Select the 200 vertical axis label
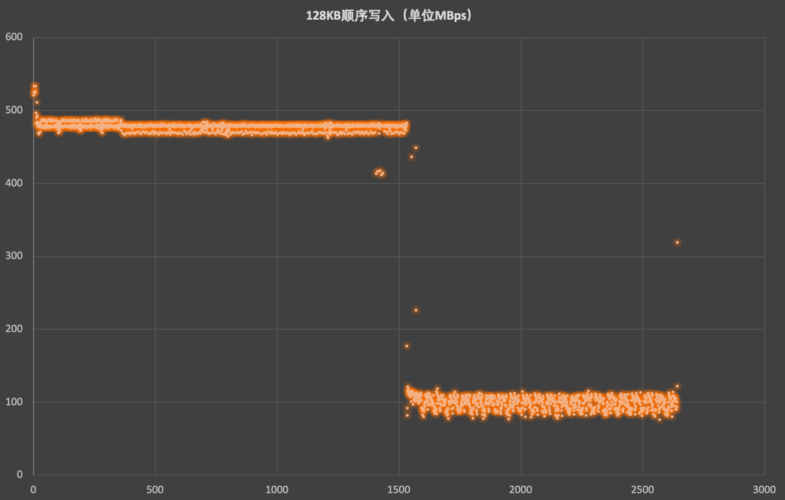Image resolution: width=785 pixels, height=500 pixels. [13, 329]
